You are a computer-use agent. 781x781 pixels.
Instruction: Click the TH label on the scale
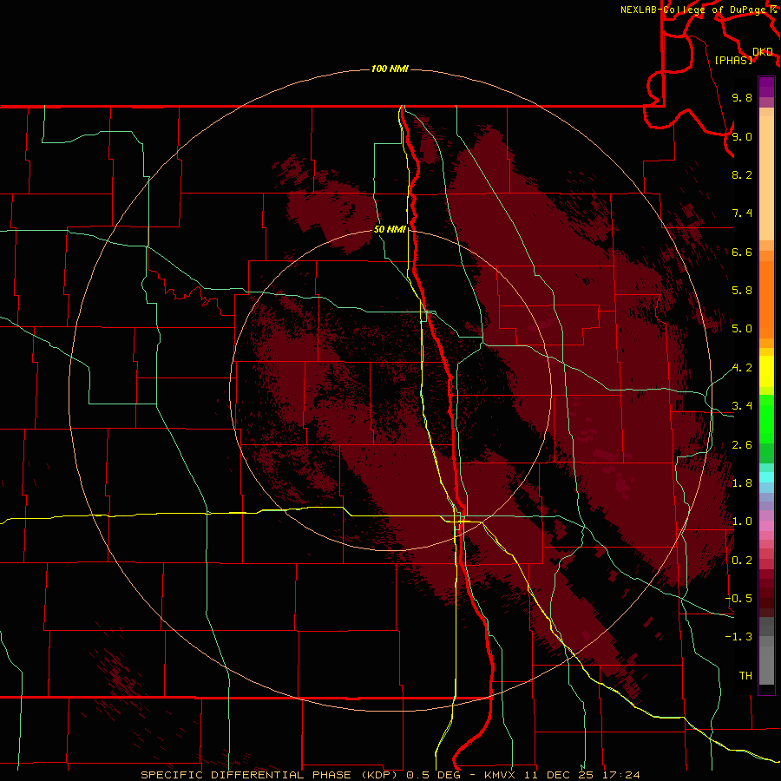(x=745, y=676)
